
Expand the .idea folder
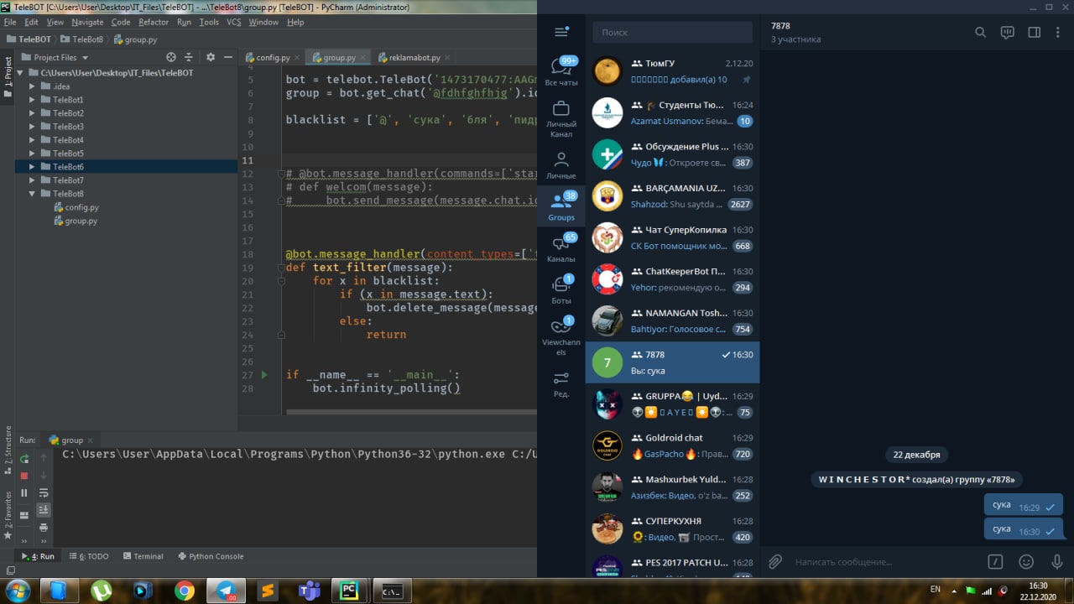coord(33,86)
